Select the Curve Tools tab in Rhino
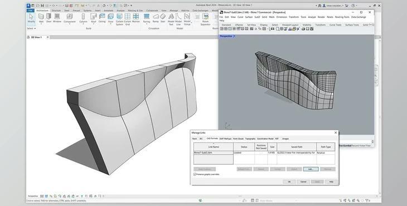Viewport: 407px width, 206px height. pyautogui.click(x=335, y=25)
